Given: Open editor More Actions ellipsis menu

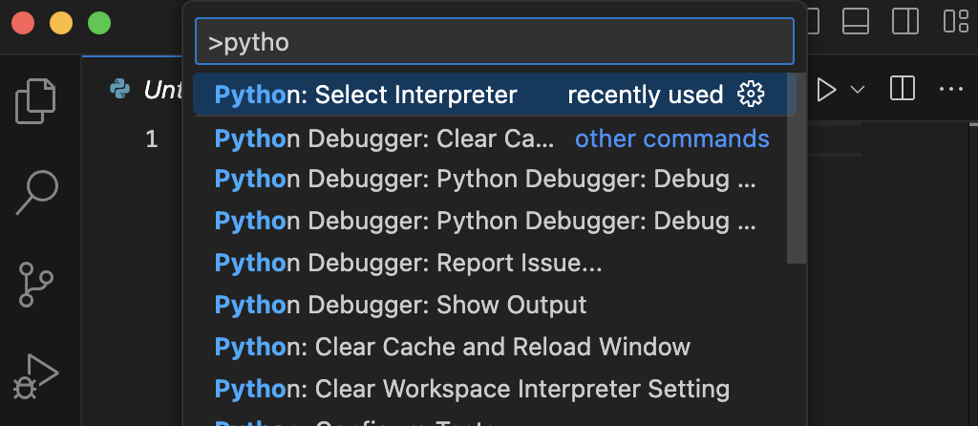Looking at the screenshot, I should point(950,90).
